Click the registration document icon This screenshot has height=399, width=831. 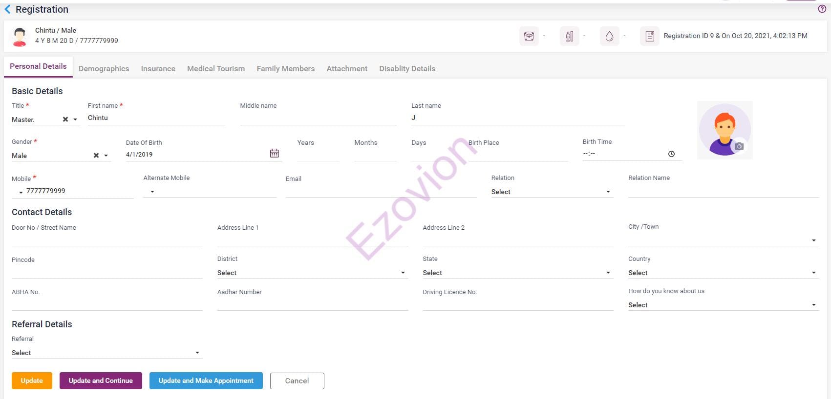[650, 36]
